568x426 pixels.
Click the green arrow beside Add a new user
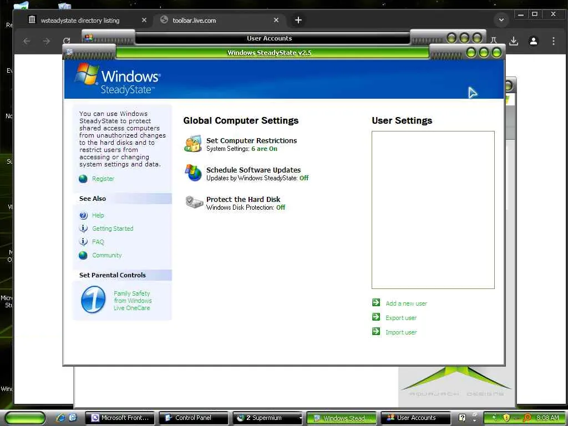tap(376, 302)
